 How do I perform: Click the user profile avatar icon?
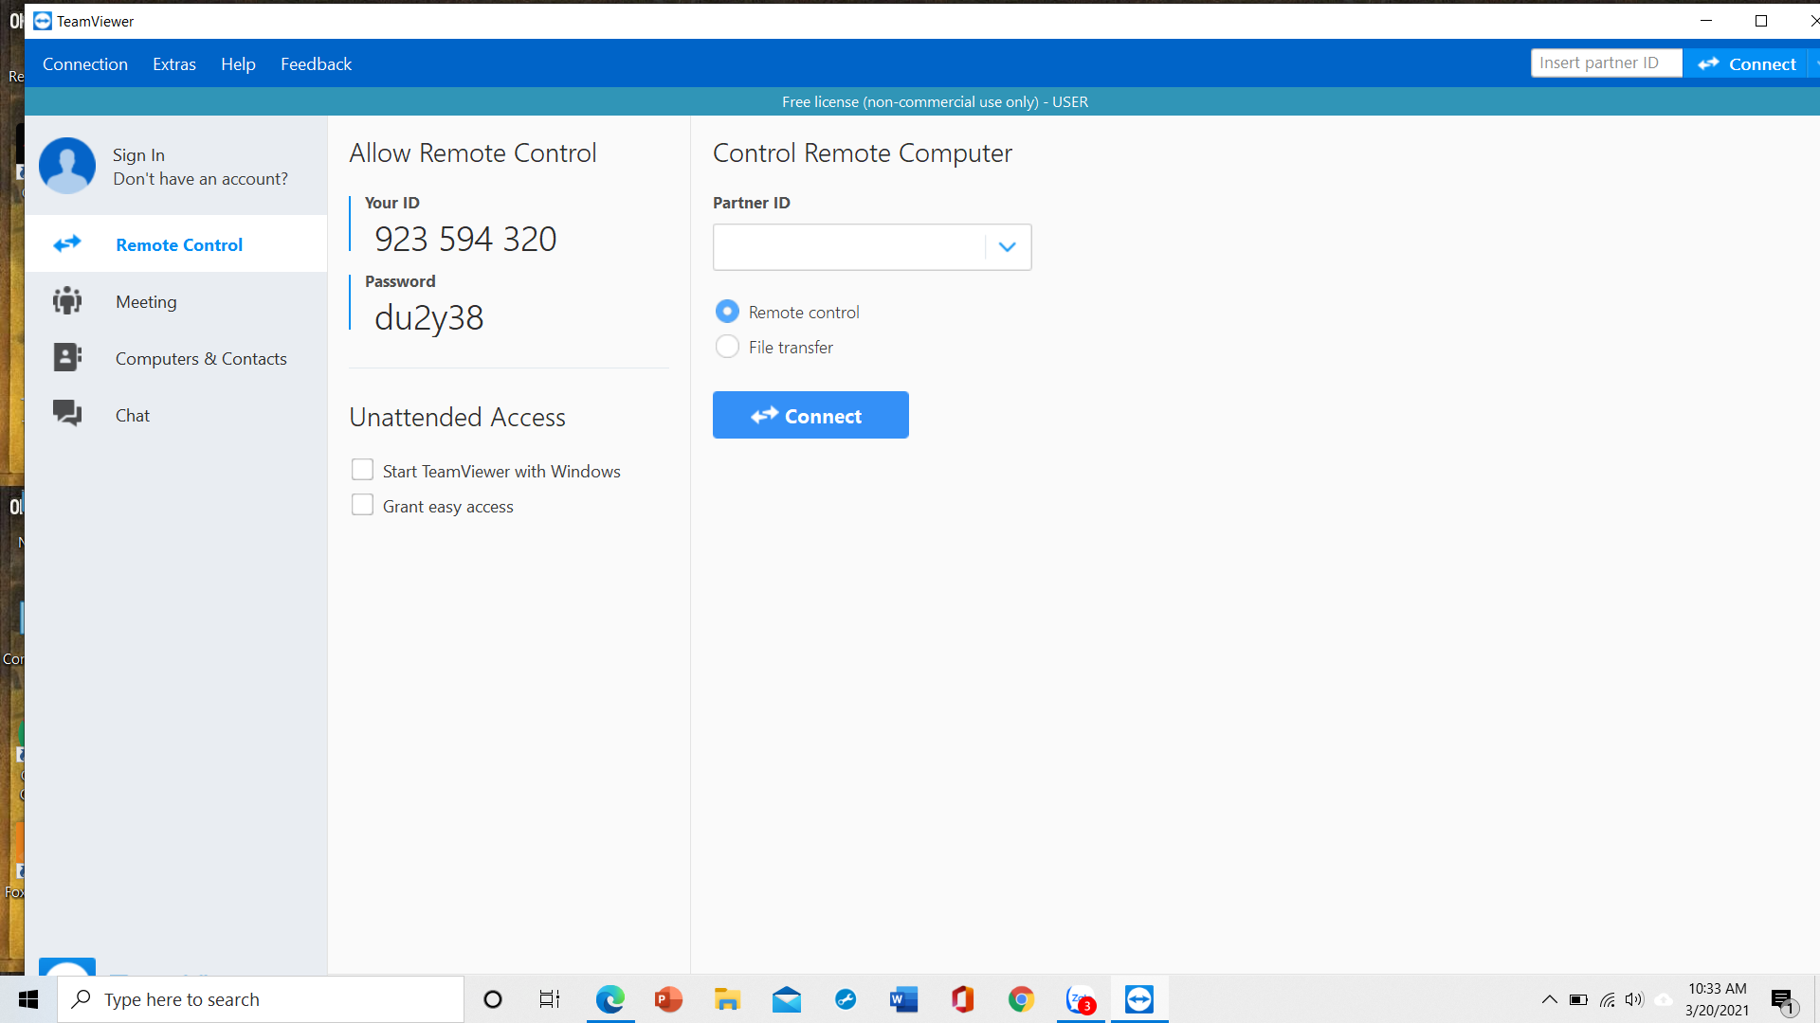tap(67, 166)
